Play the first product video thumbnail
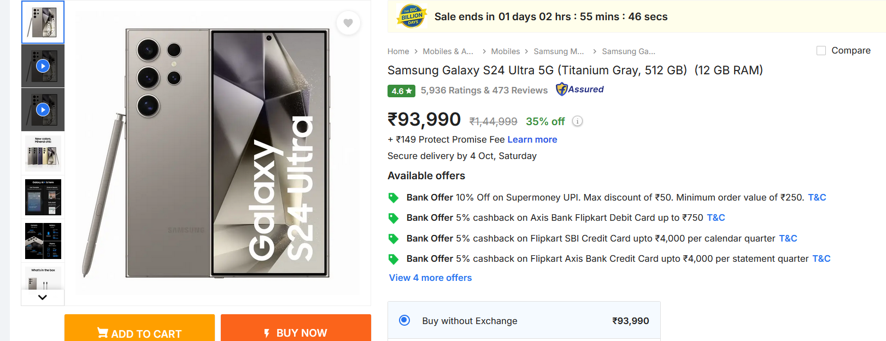This screenshot has width=886, height=341. [x=43, y=66]
